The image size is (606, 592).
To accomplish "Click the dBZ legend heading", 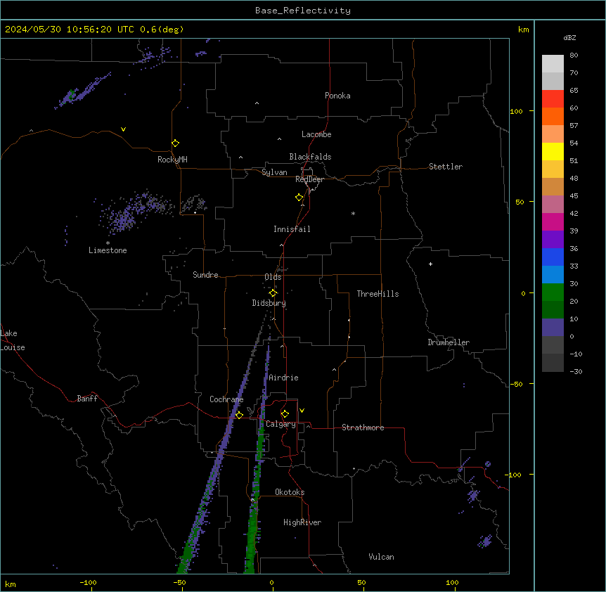I will point(569,37).
